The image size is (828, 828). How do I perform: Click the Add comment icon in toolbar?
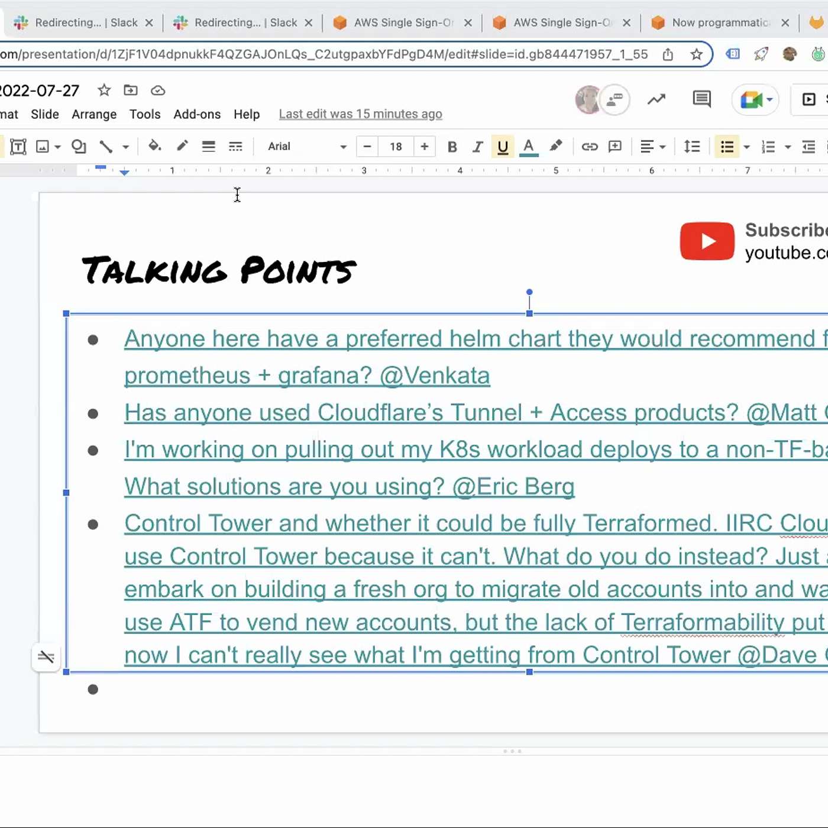[x=615, y=147]
